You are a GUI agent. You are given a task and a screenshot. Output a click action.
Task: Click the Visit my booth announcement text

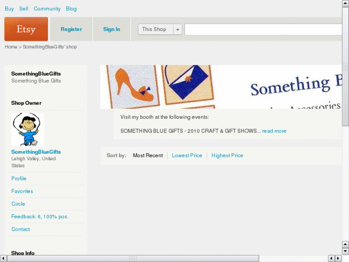pos(165,117)
